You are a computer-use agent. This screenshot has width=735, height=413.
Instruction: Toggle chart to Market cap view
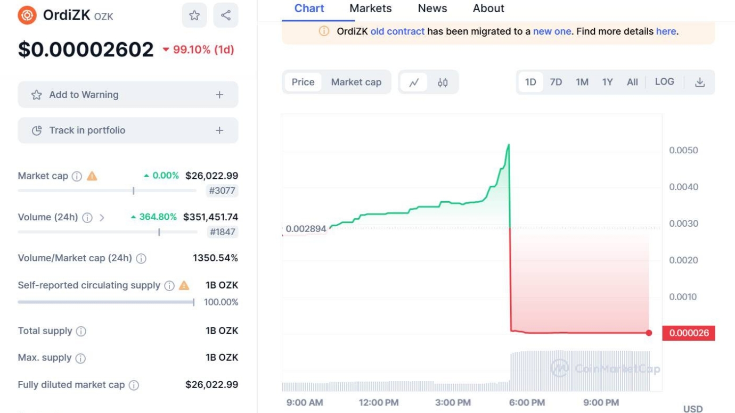[x=356, y=82]
